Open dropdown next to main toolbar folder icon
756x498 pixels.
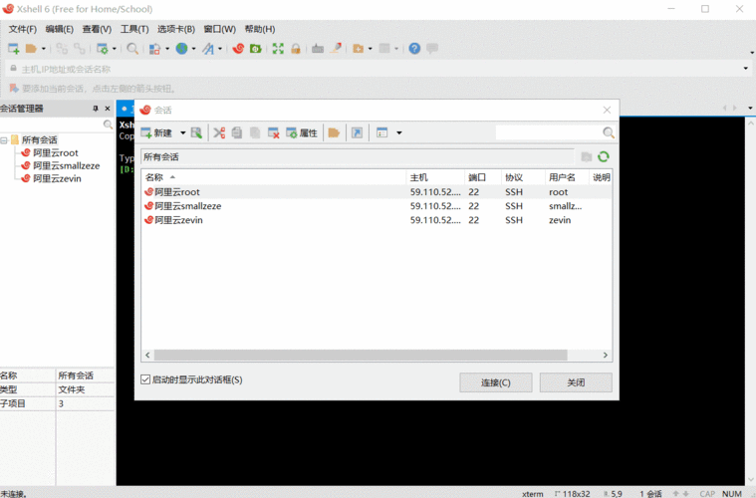(44, 48)
